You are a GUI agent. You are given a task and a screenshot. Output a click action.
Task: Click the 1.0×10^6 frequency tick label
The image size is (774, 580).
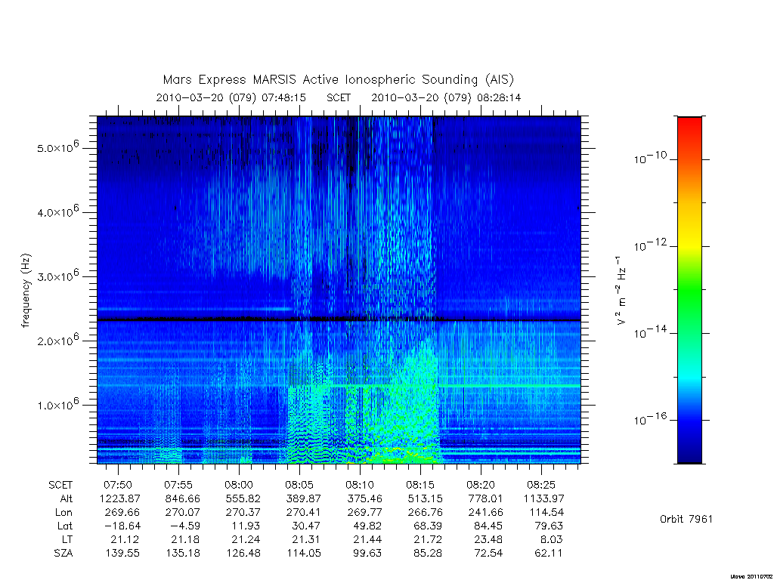(57, 405)
